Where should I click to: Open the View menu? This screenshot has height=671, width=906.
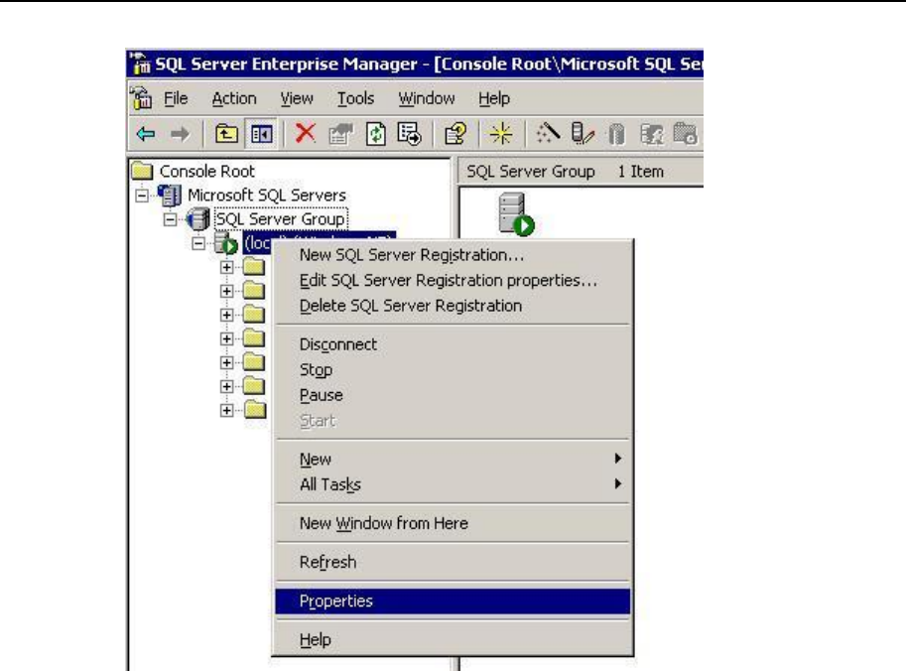[x=297, y=98]
